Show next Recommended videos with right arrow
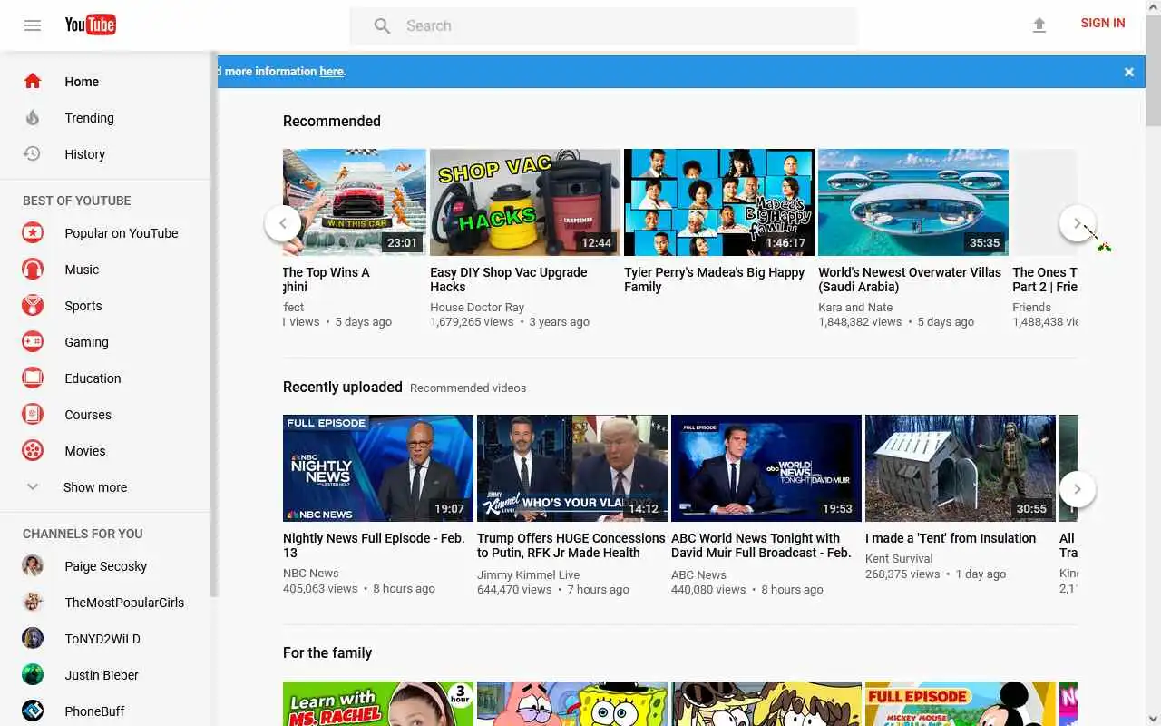This screenshot has width=1161, height=726. tap(1078, 223)
